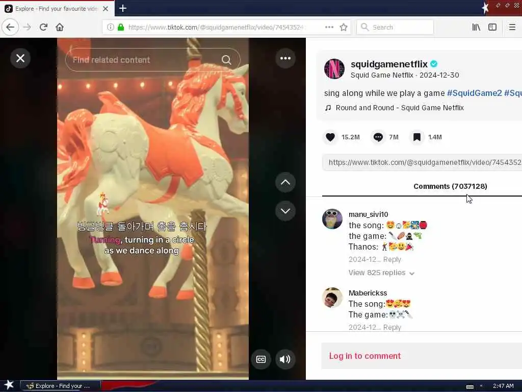Open the manu_sivi10 username

point(368,214)
